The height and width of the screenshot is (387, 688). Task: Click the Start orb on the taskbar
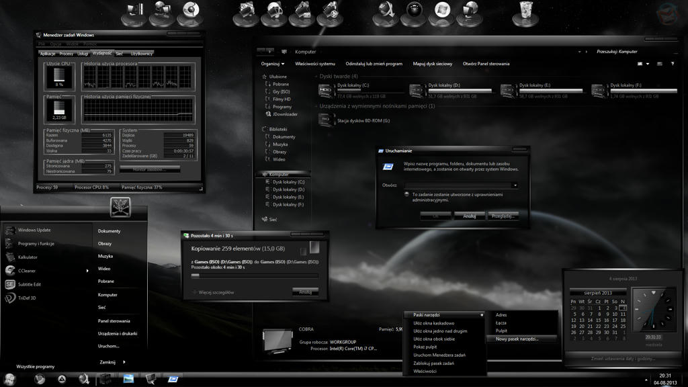pos(10,379)
